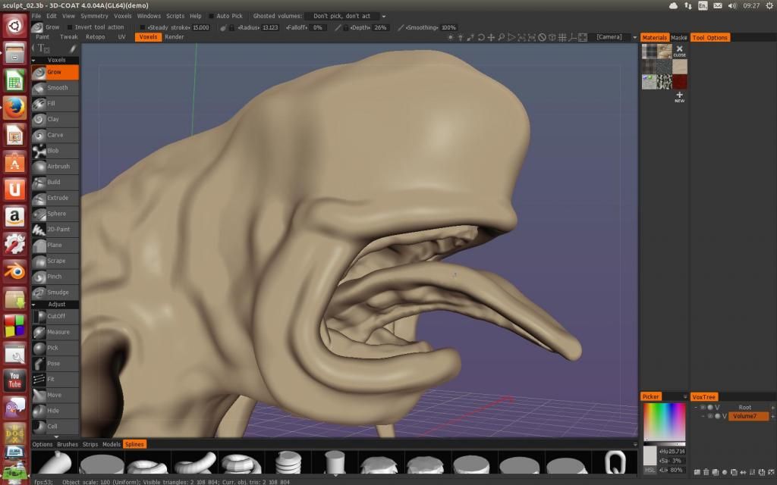The image size is (777, 485).
Task: Click the HSL color mode button
Action: 650,470
